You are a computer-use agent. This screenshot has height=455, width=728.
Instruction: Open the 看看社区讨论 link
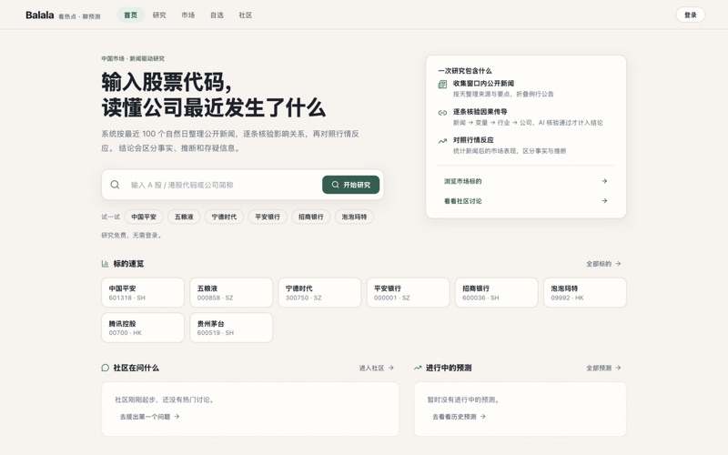point(526,201)
